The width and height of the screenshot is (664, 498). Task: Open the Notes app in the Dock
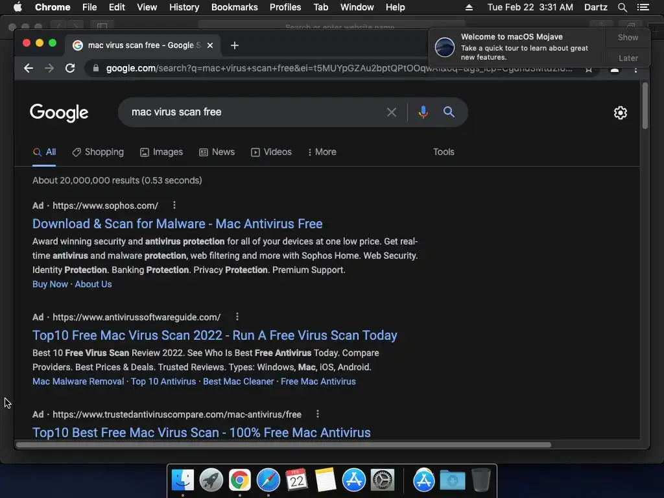coord(326,480)
